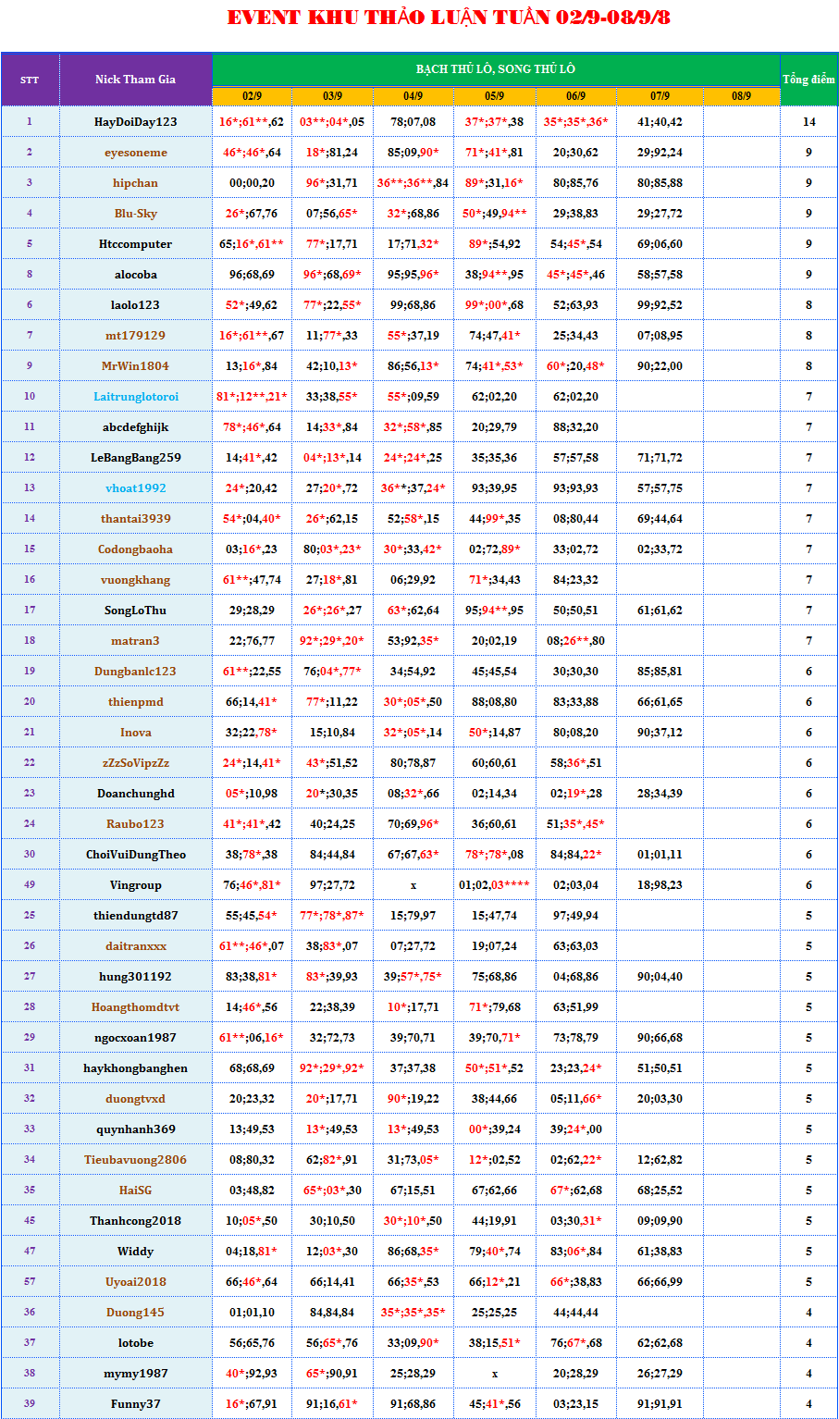Open nickname Laitrunglotoroi
This screenshot has height=1419, width=839.
(135, 397)
